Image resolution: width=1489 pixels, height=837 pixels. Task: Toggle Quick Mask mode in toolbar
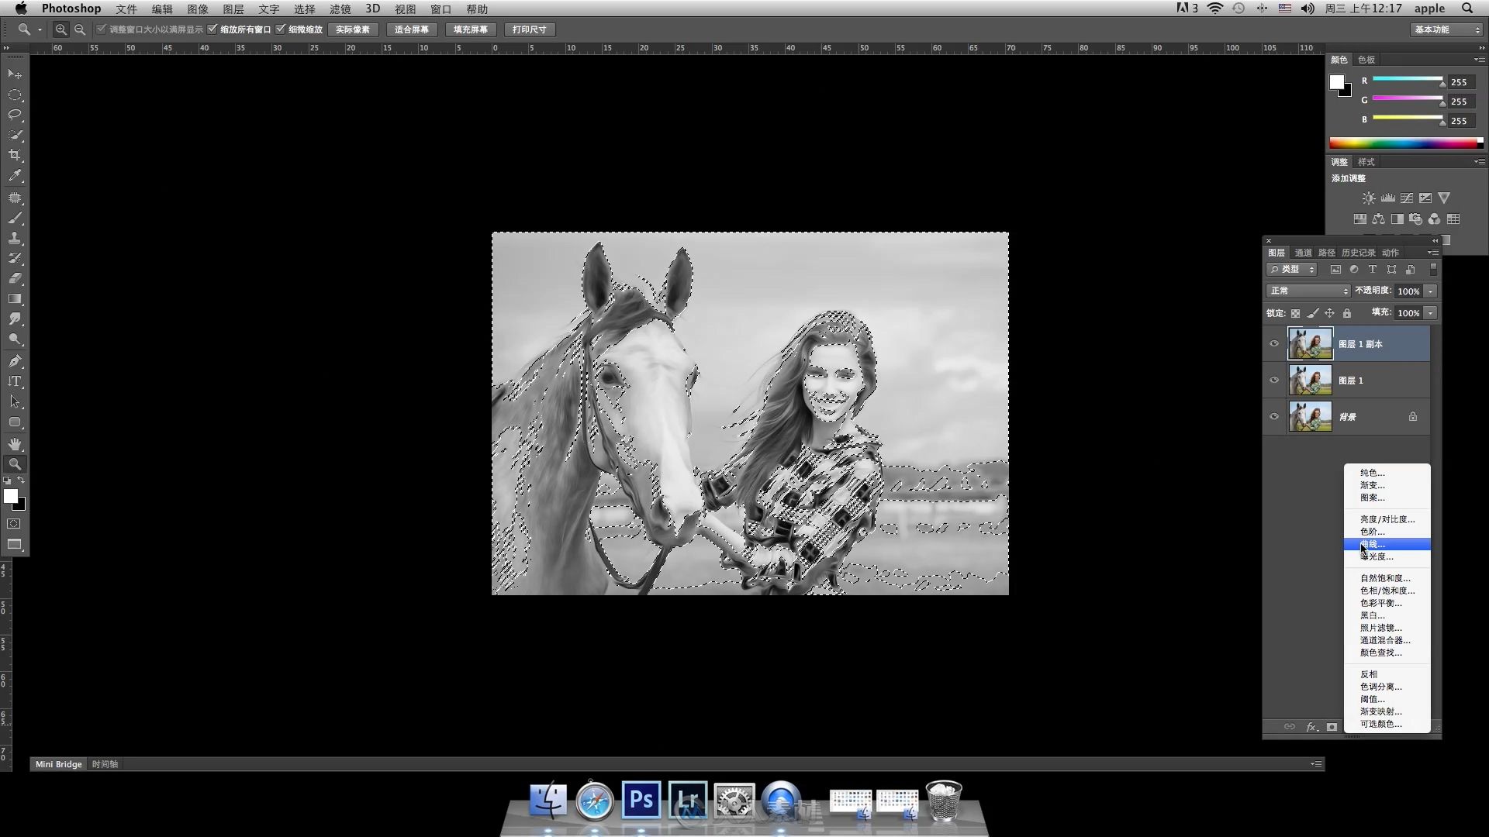pyautogui.click(x=15, y=524)
